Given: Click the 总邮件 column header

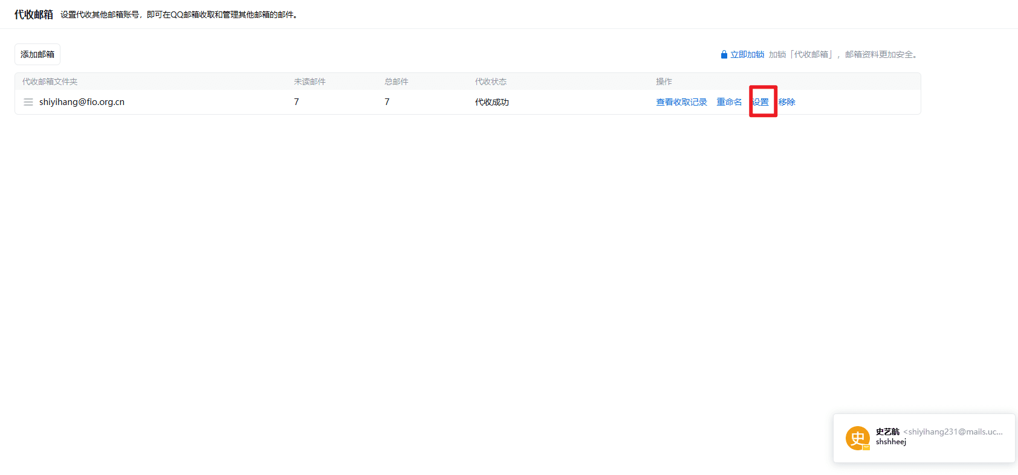Looking at the screenshot, I should coord(397,81).
